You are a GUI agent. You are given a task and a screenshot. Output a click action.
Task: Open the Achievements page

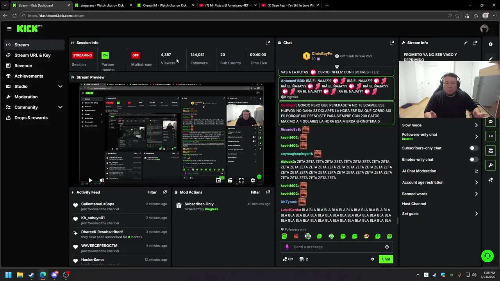coord(34,76)
